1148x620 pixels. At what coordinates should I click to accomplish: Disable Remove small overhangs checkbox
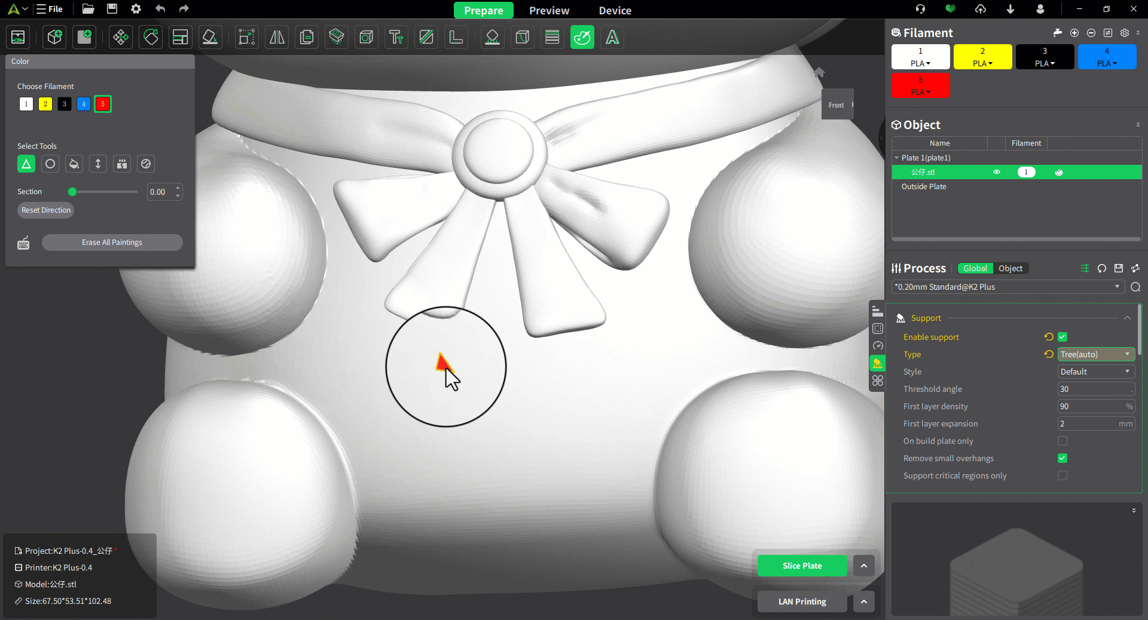[x=1062, y=458]
